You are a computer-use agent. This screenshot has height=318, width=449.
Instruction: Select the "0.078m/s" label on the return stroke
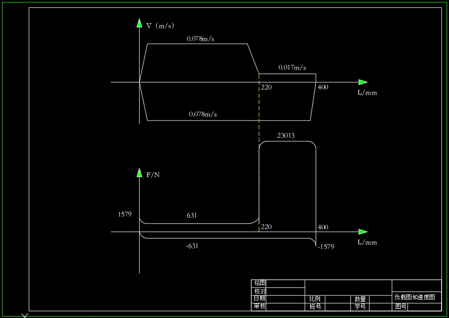tap(203, 114)
